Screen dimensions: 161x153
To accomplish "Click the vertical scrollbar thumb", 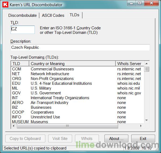I will [147, 69].
